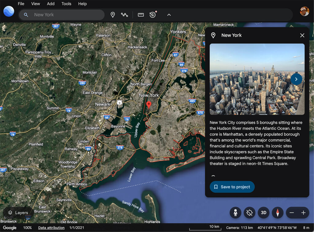Reset map orientation with the compass
Screen dimensions: 314x232
coord(277,213)
